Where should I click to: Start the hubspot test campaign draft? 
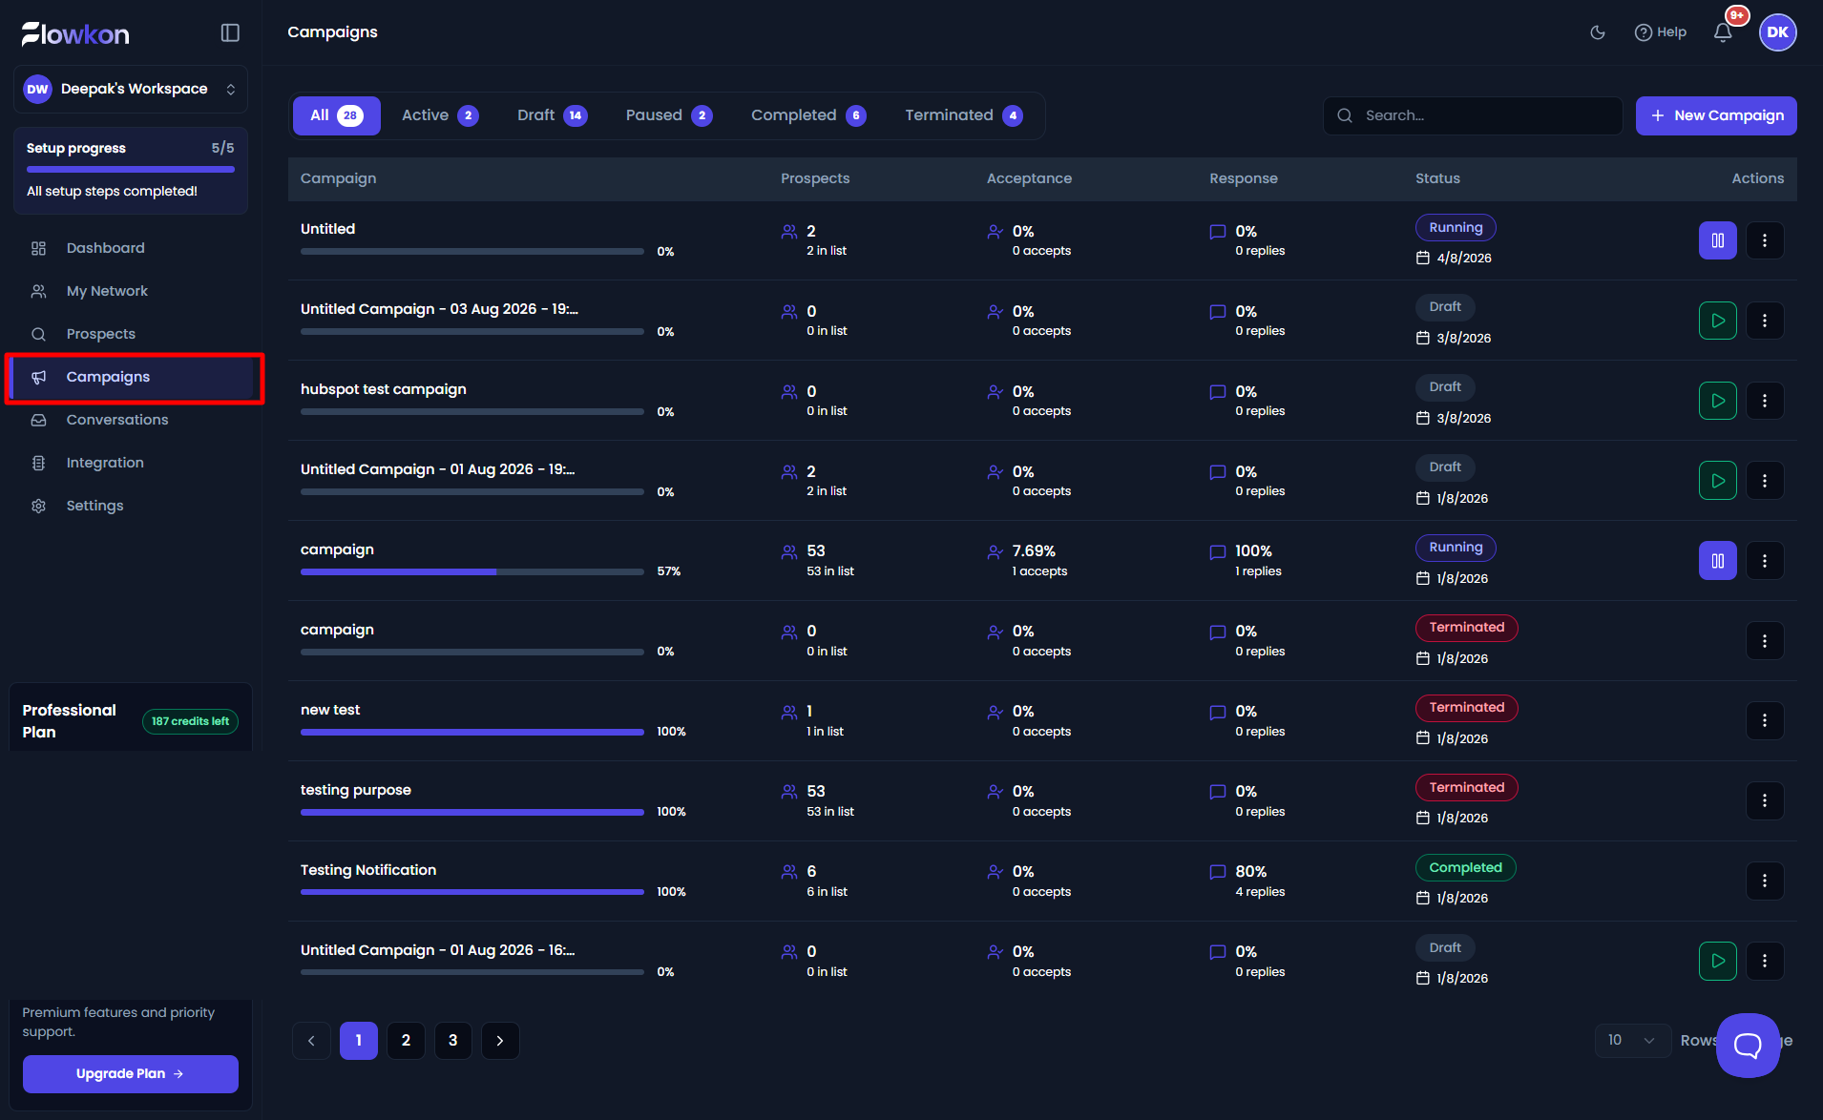pos(1717,401)
